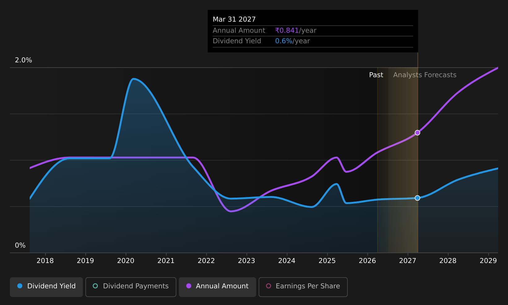Click the 2018 x-axis label
This screenshot has height=305, width=508.
[x=45, y=261]
